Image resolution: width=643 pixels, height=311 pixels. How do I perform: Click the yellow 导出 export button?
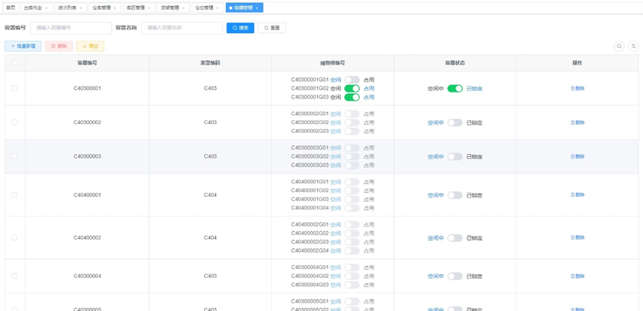pyautogui.click(x=90, y=47)
